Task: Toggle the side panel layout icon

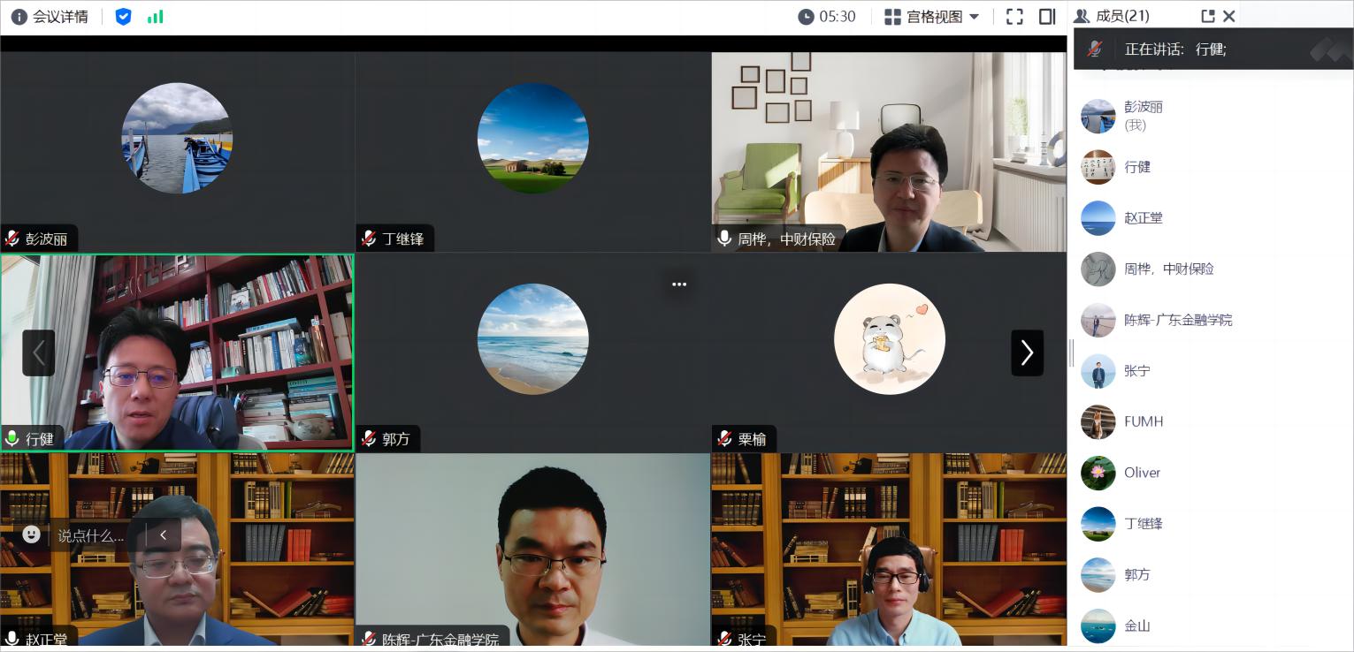Action: [x=1047, y=17]
